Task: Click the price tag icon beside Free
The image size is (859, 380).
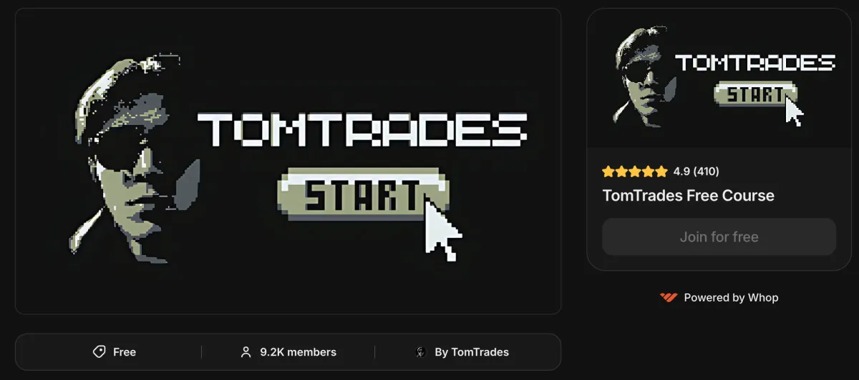Action: pos(100,352)
